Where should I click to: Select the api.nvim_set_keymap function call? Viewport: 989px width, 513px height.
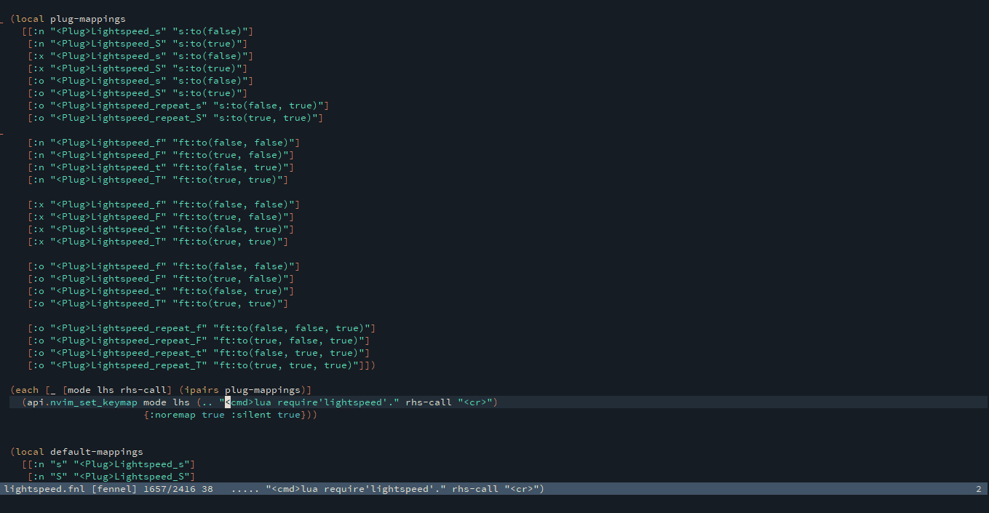80,402
